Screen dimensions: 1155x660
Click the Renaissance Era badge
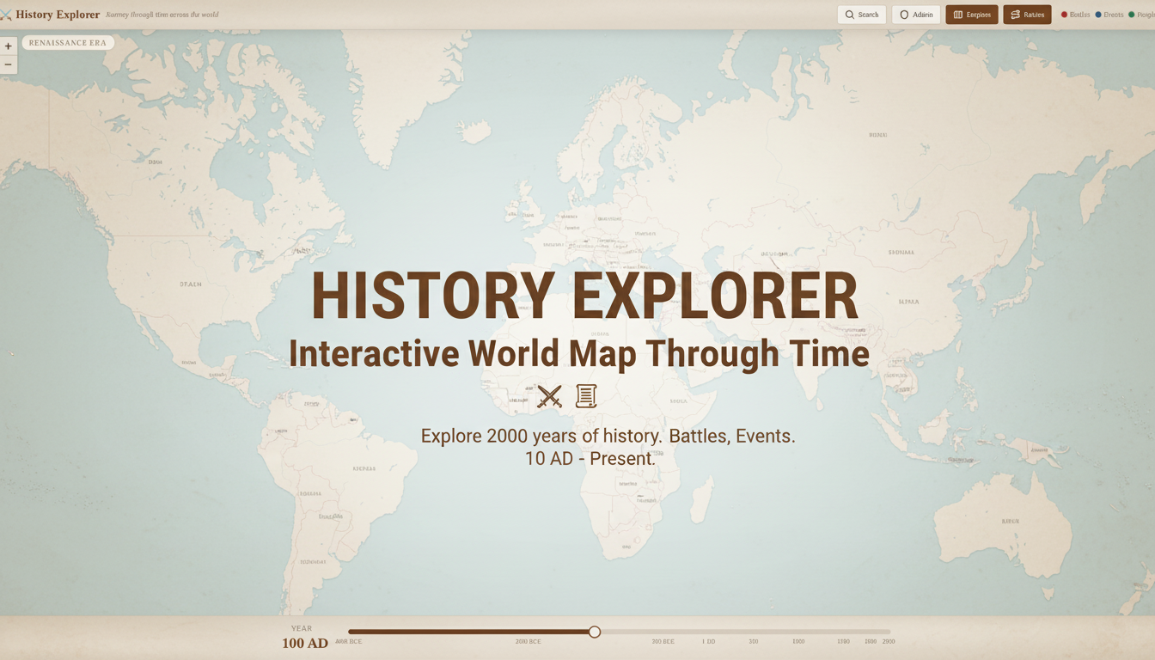click(x=68, y=43)
